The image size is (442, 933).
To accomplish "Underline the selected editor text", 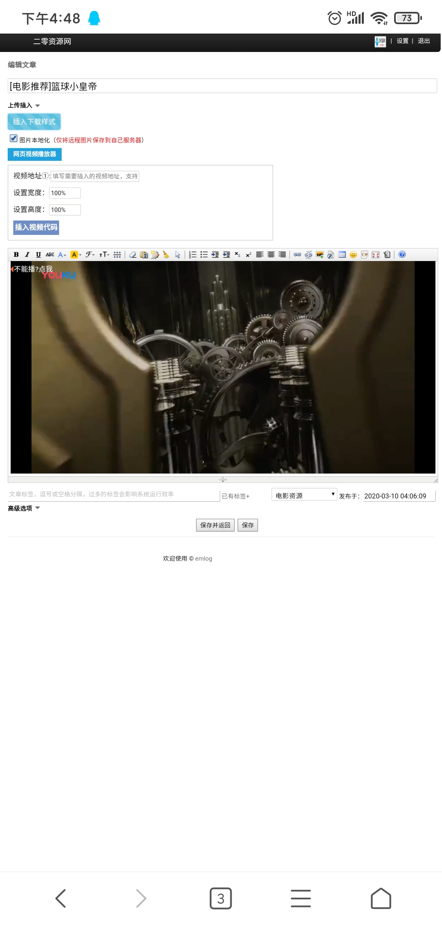I will tap(38, 255).
